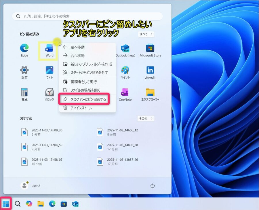Image resolution: width=259 pixels, height=210 pixels.
Task: Select タスク バーにピン留めする in the context menu
Action: coord(86,99)
